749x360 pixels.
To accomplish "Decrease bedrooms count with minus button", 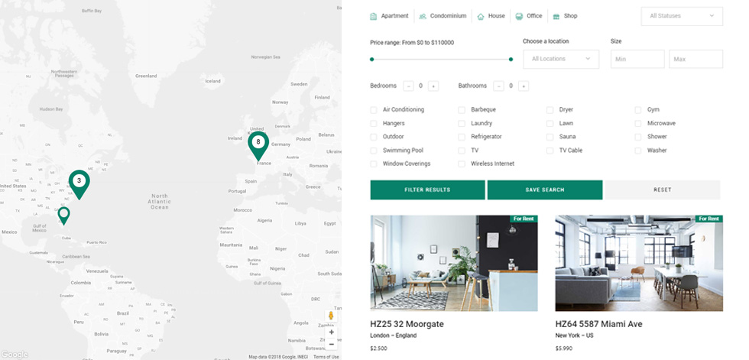I will click(408, 86).
